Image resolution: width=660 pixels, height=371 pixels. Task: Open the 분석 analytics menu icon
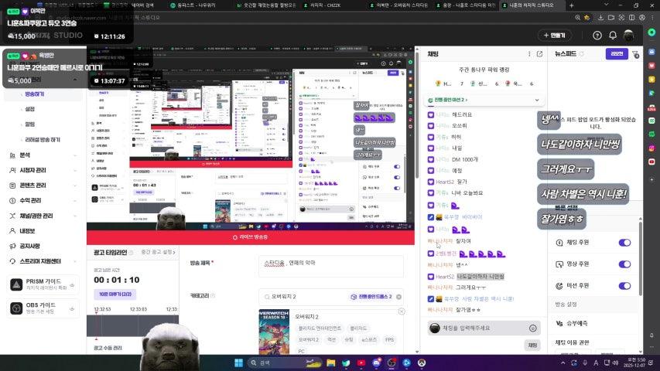pos(12,155)
